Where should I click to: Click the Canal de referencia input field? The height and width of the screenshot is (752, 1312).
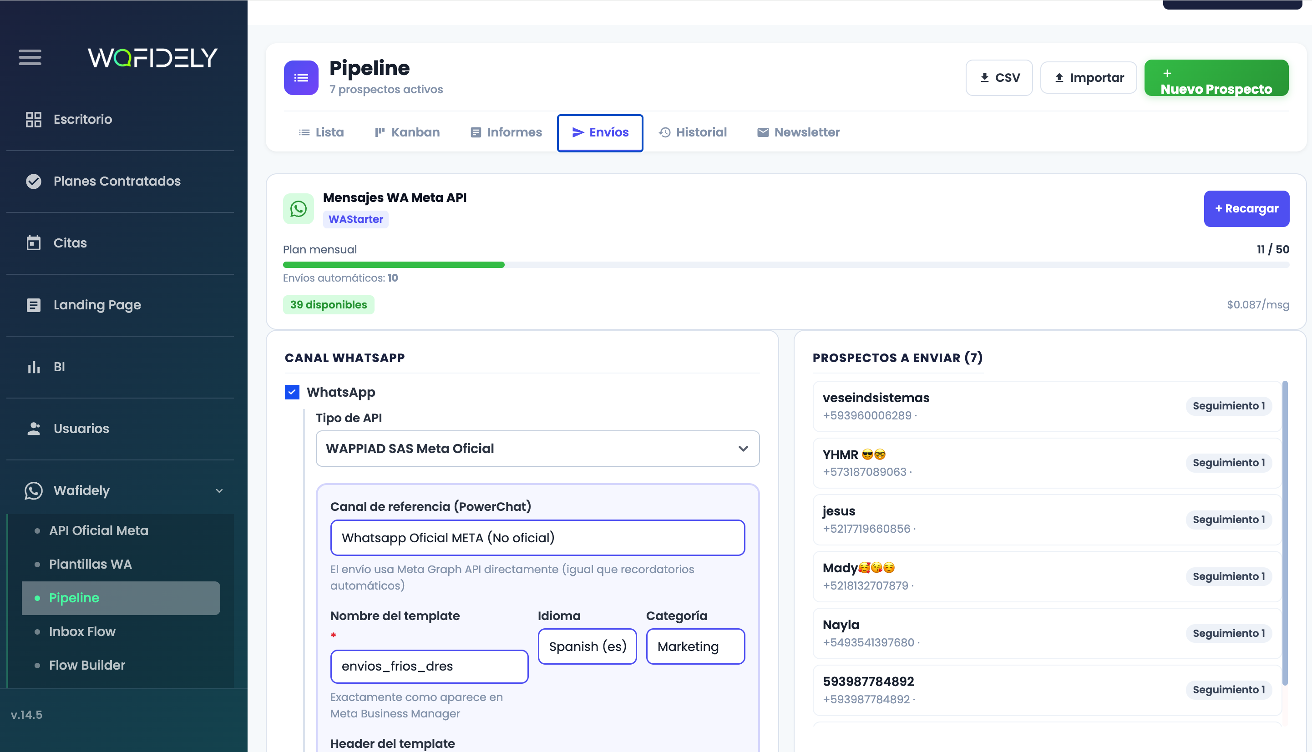click(x=537, y=538)
